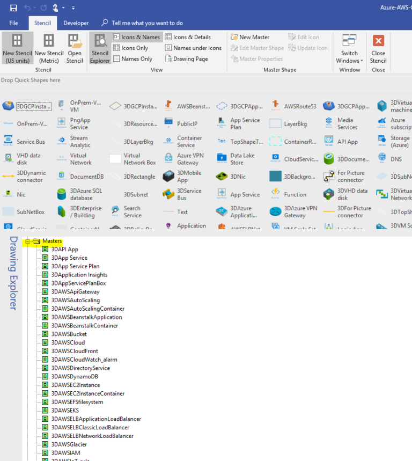Screen dimensions: 412x461
Task: Click Edit Icon button
Action: [304, 37]
